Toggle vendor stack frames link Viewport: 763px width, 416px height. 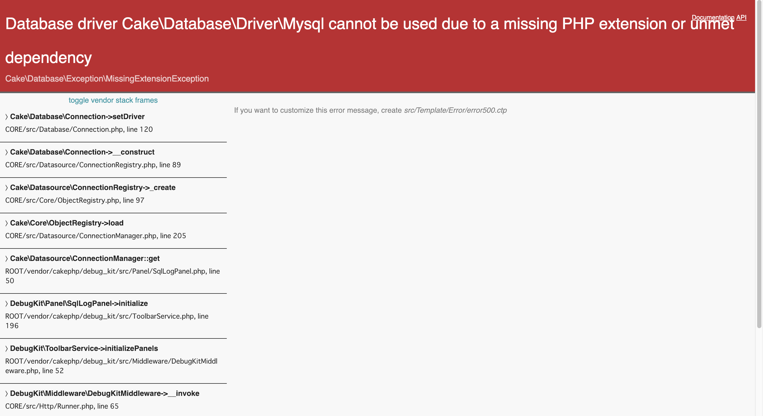113,100
